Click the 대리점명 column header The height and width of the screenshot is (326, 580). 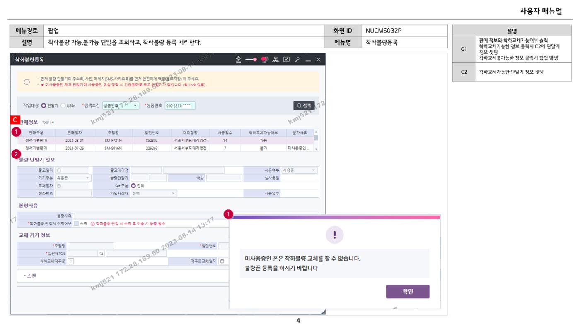tap(190, 133)
